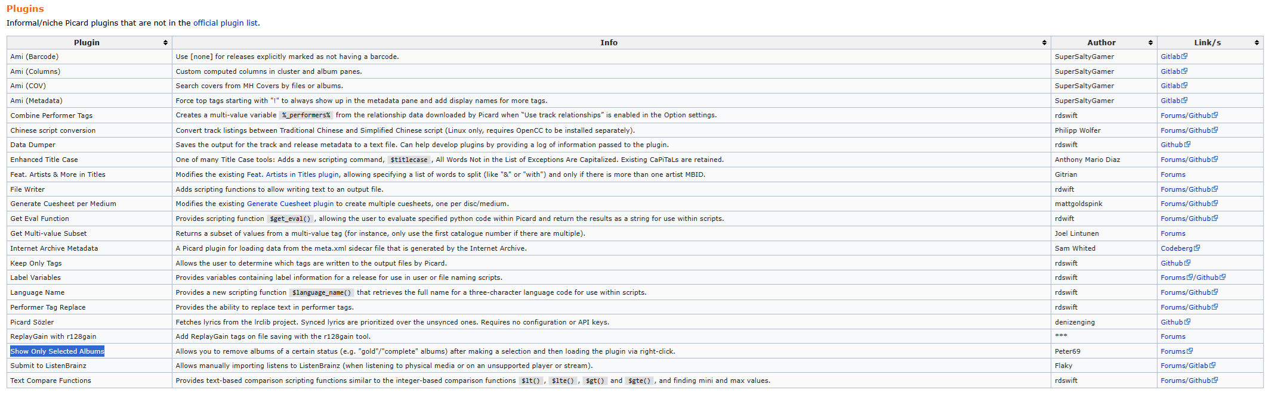Click author 'Joel Lintunen'

(x=1077, y=233)
